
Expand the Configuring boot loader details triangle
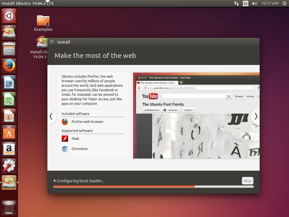pyautogui.click(x=55, y=181)
